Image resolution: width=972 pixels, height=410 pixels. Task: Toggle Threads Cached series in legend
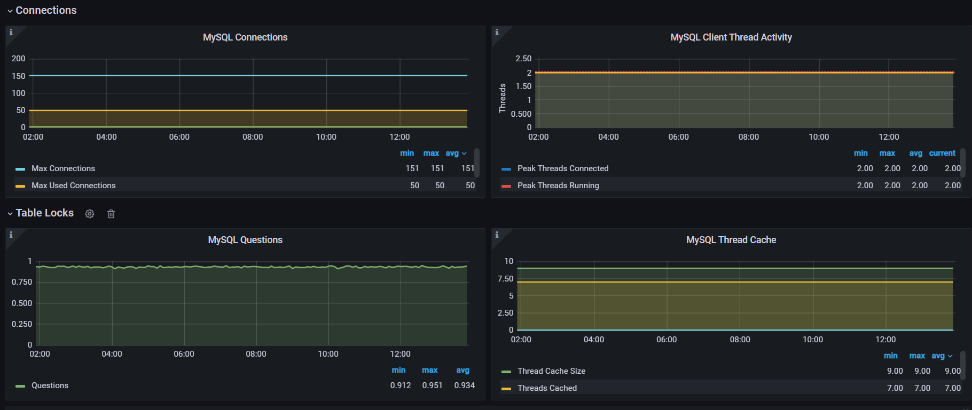pyautogui.click(x=547, y=388)
